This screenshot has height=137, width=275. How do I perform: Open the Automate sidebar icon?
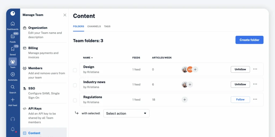(x=13, y=75)
